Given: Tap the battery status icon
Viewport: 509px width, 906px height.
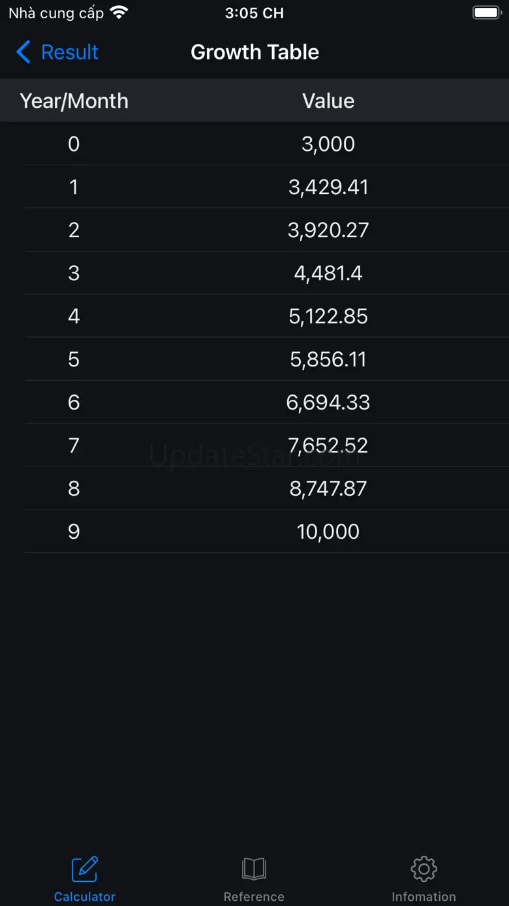Looking at the screenshot, I should click(x=486, y=12).
